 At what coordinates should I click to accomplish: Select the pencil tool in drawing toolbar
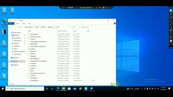pos(171,14)
